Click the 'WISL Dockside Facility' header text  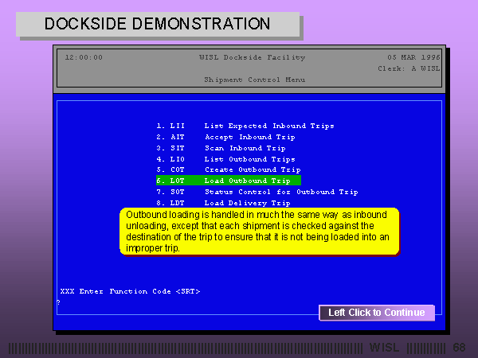point(252,57)
